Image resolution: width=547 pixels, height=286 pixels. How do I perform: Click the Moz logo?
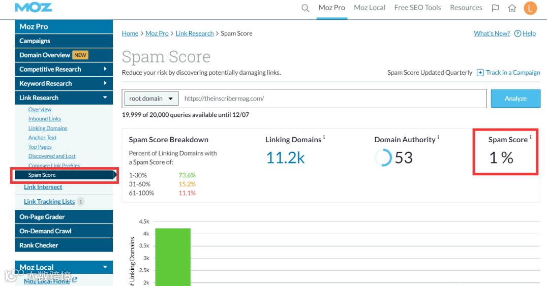(x=33, y=7)
